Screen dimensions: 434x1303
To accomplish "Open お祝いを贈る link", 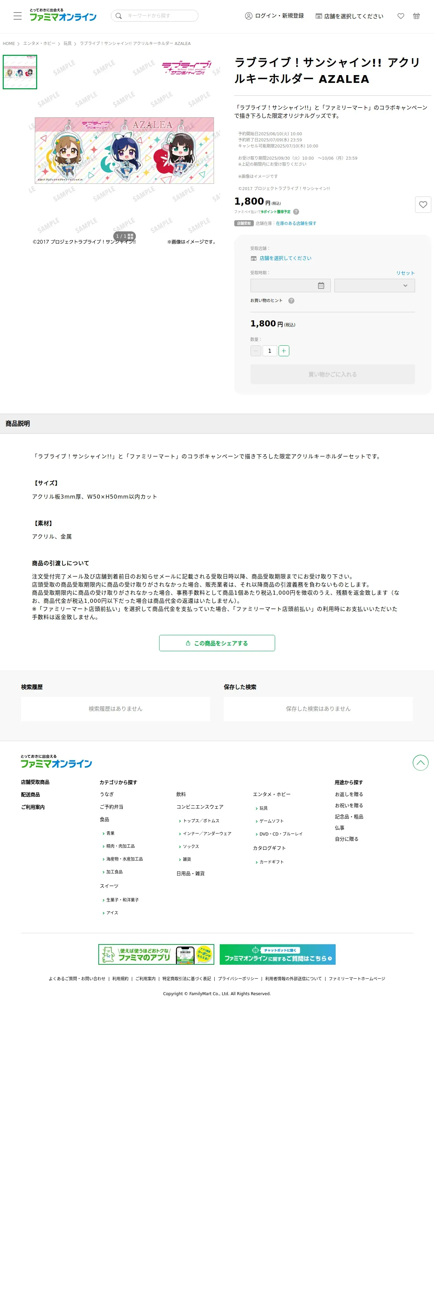I will [x=348, y=805].
